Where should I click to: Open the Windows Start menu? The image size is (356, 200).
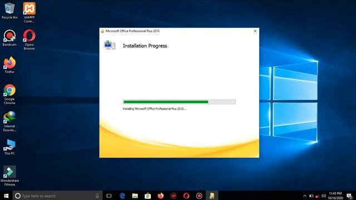point(6,196)
